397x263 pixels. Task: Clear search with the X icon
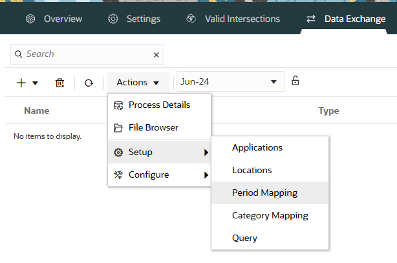(x=156, y=55)
